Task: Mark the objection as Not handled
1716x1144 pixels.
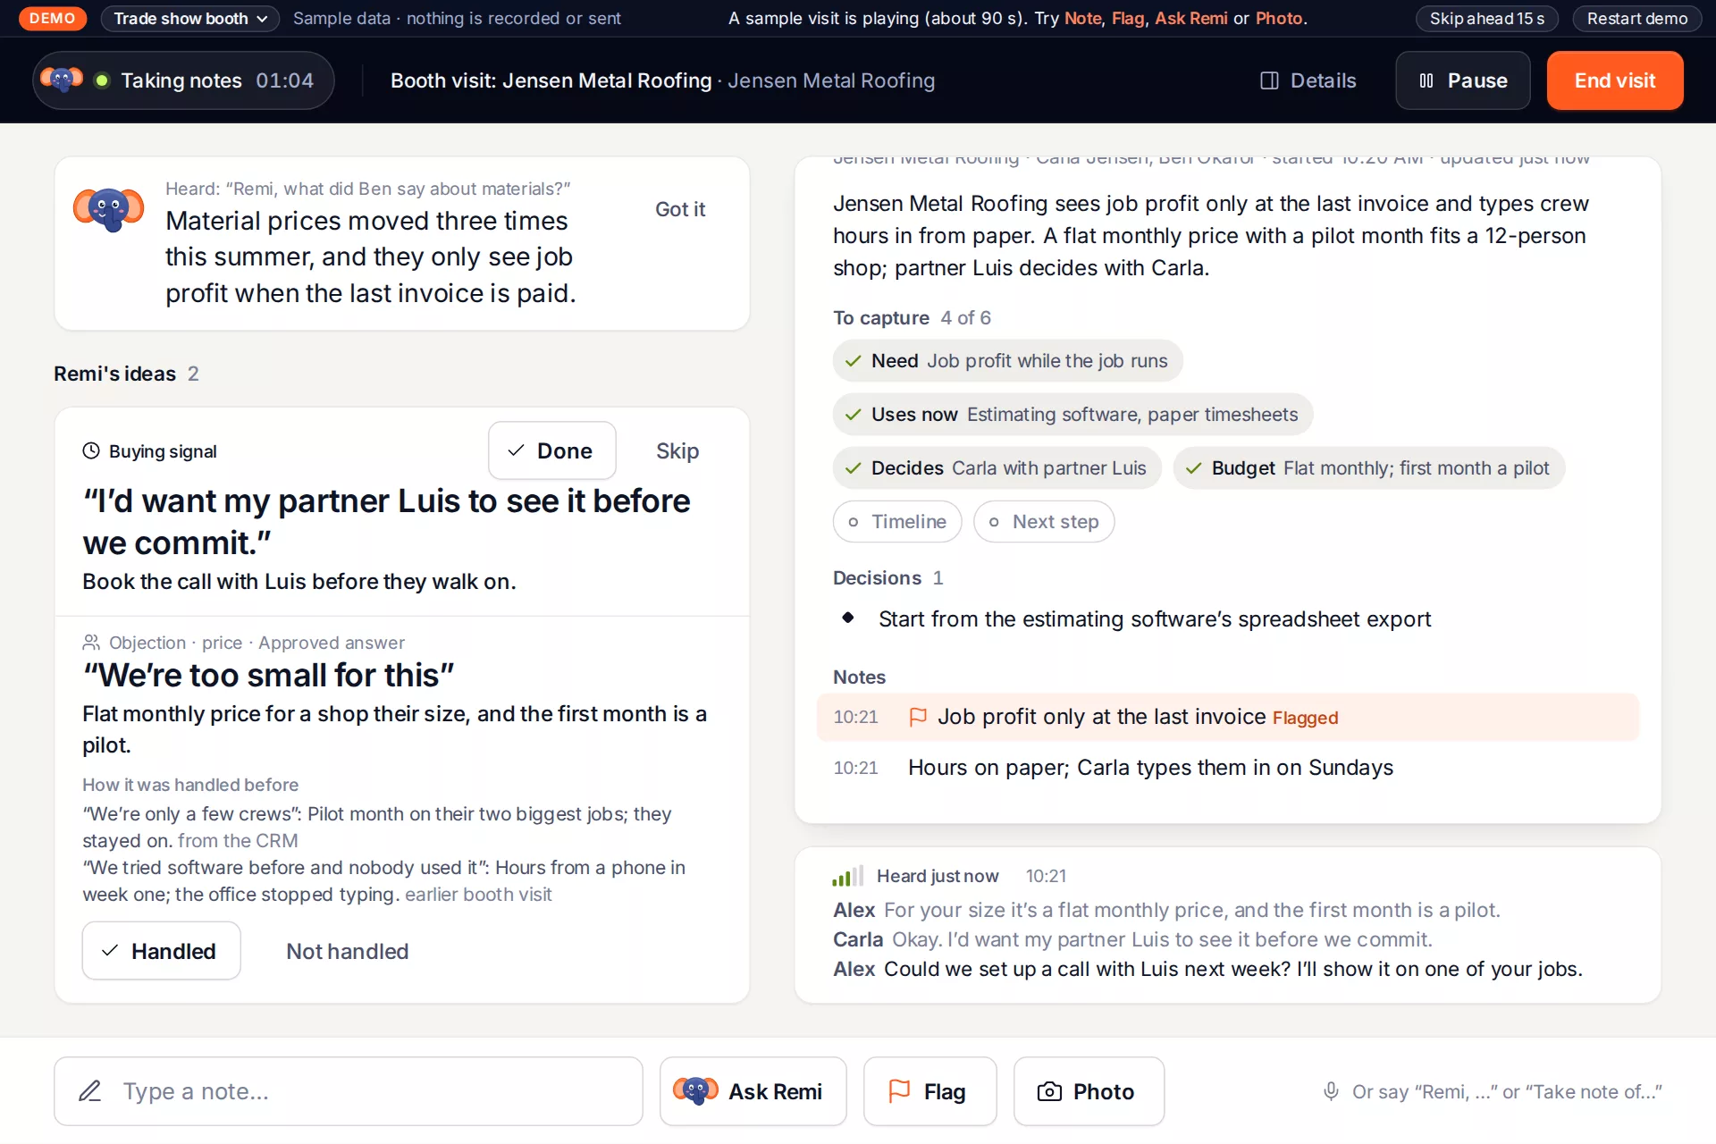Action: (347, 951)
